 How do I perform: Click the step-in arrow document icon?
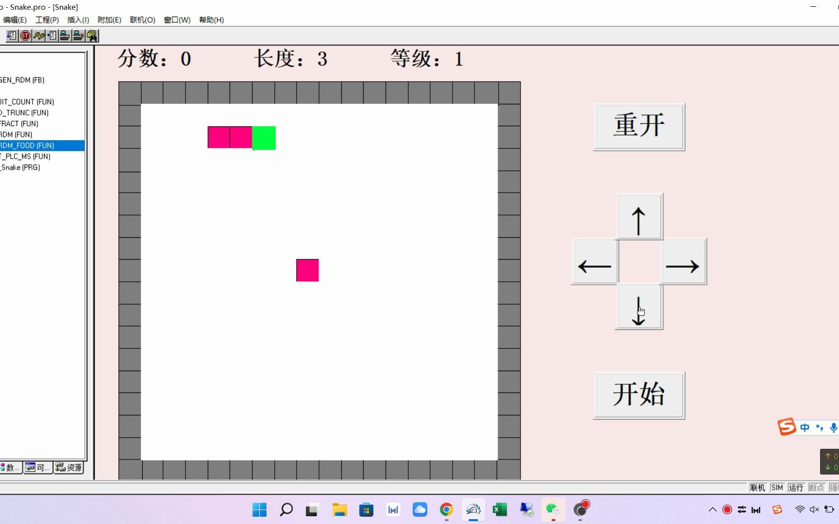[51, 35]
